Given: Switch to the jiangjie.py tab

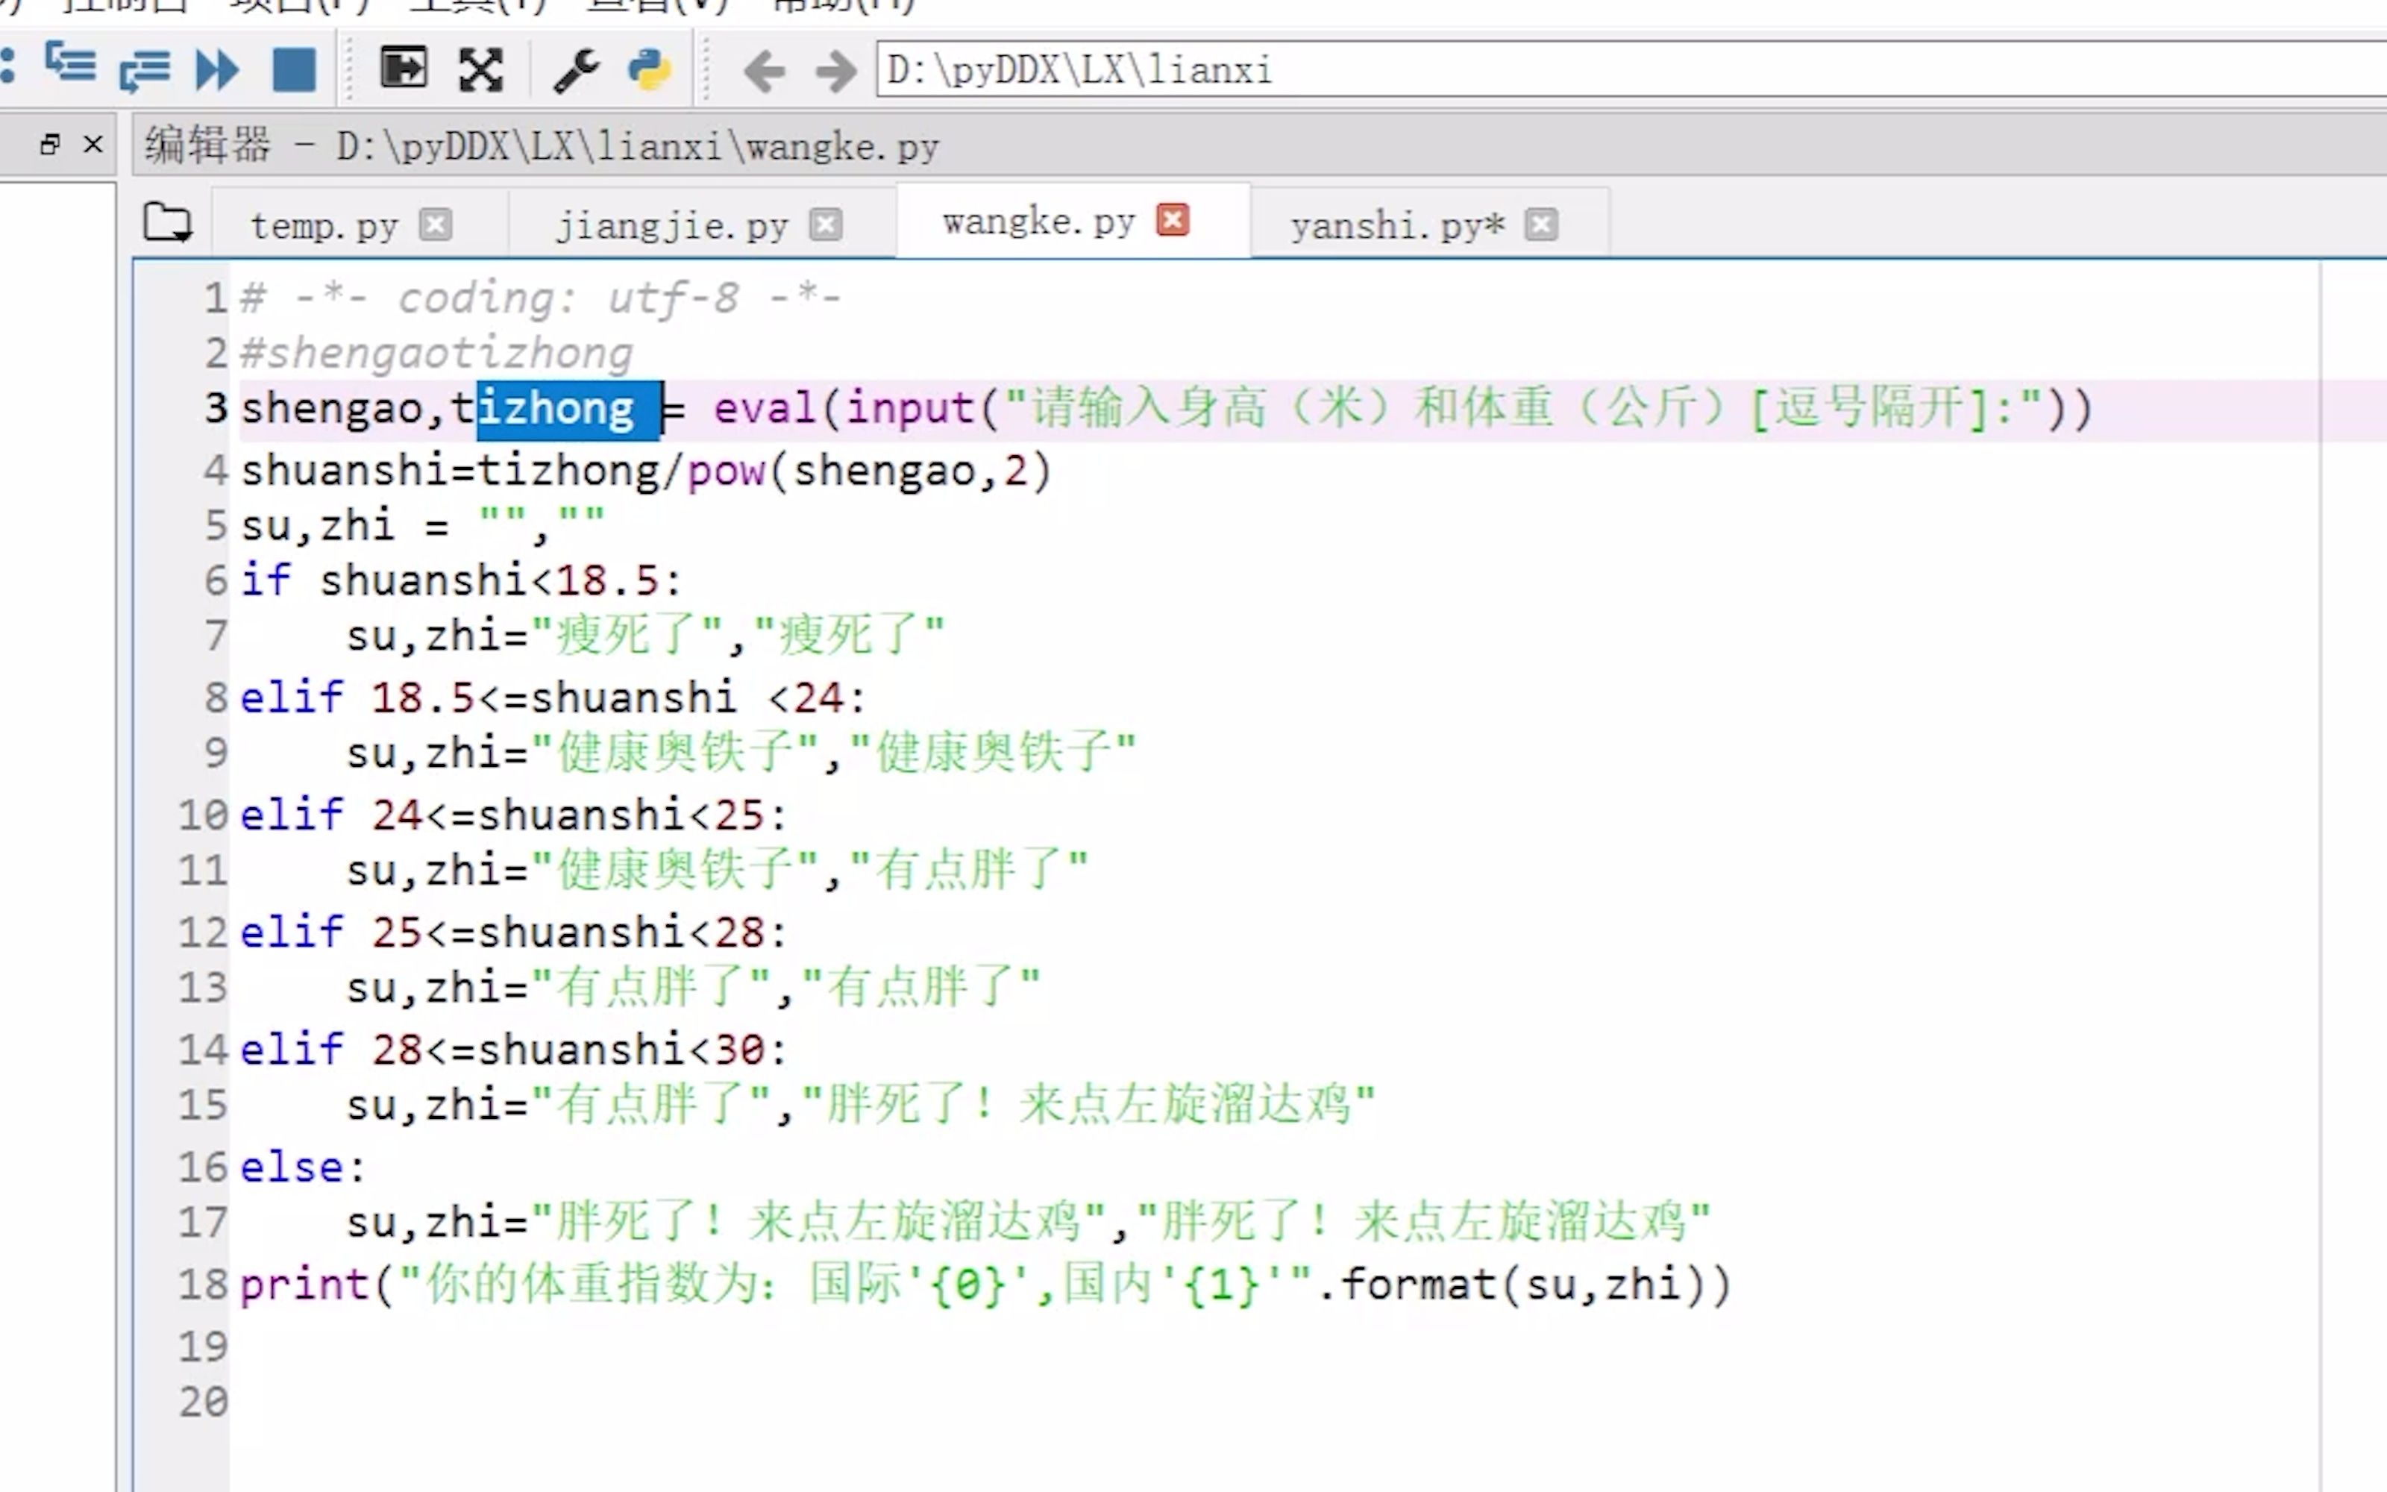Looking at the screenshot, I should [671, 227].
